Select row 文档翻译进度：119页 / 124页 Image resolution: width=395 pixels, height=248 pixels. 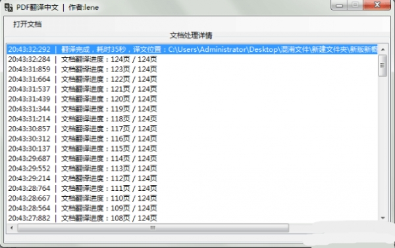[192, 109]
